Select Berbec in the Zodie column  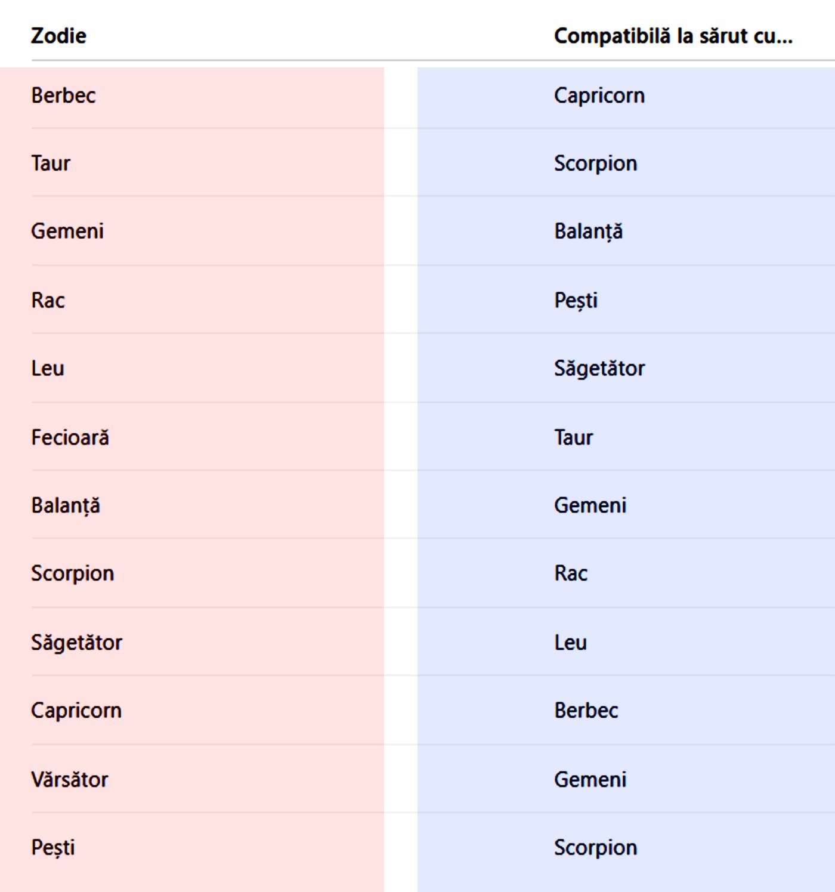(63, 95)
